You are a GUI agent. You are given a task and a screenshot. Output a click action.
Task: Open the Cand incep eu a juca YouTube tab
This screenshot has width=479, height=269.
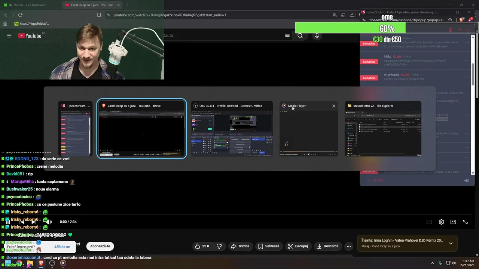[x=92, y=5]
